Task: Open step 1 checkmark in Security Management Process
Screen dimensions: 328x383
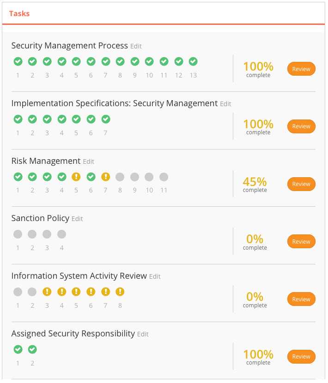Action: point(18,61)
